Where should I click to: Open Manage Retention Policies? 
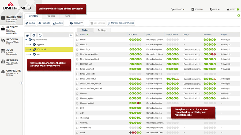121,23
